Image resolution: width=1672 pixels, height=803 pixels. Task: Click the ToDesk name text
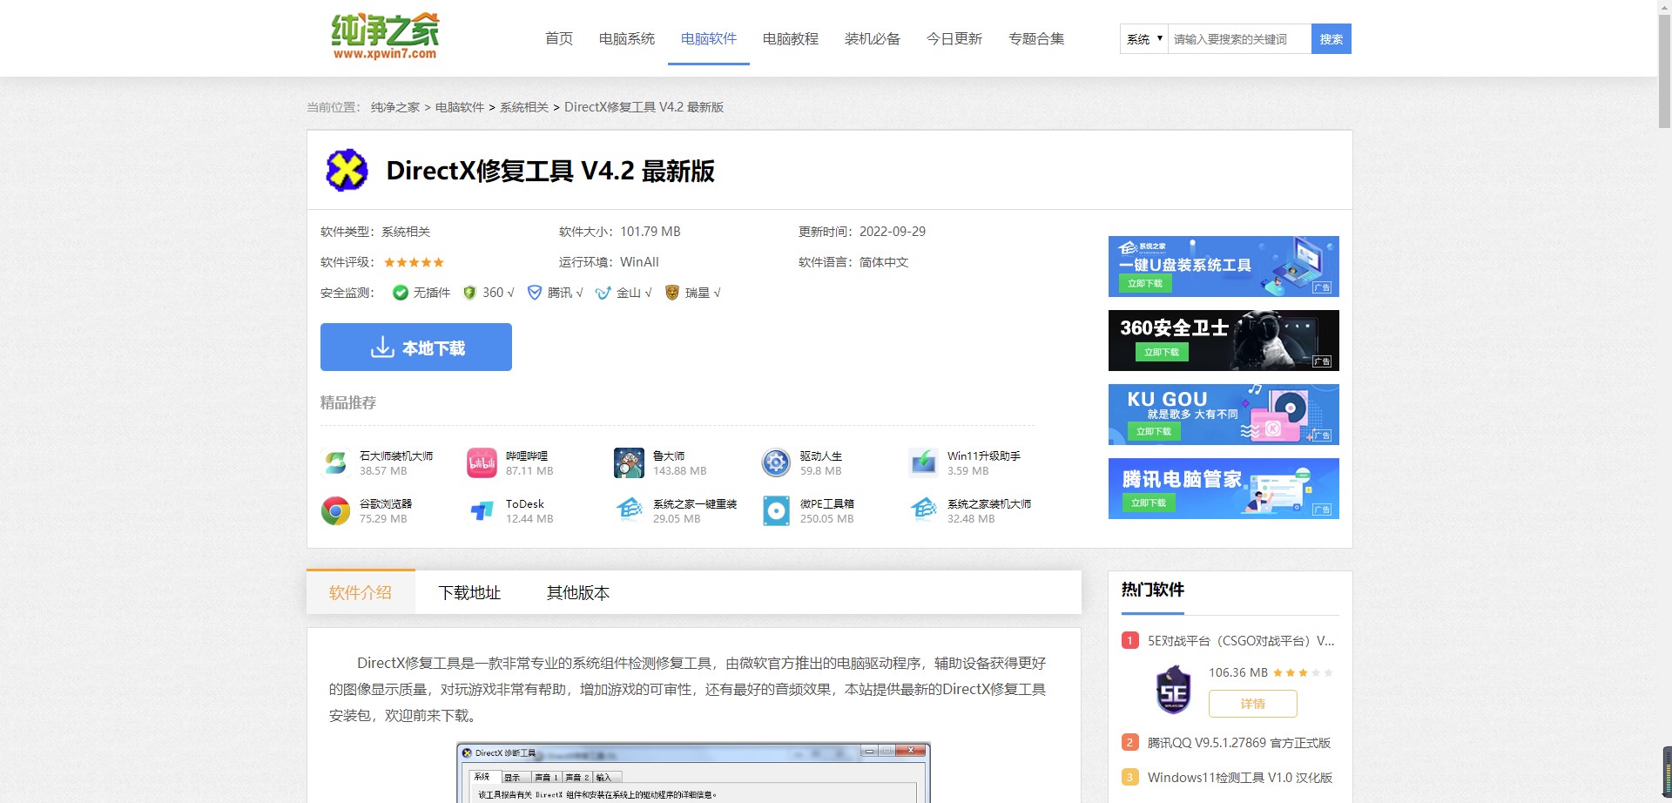click(525, 503)
